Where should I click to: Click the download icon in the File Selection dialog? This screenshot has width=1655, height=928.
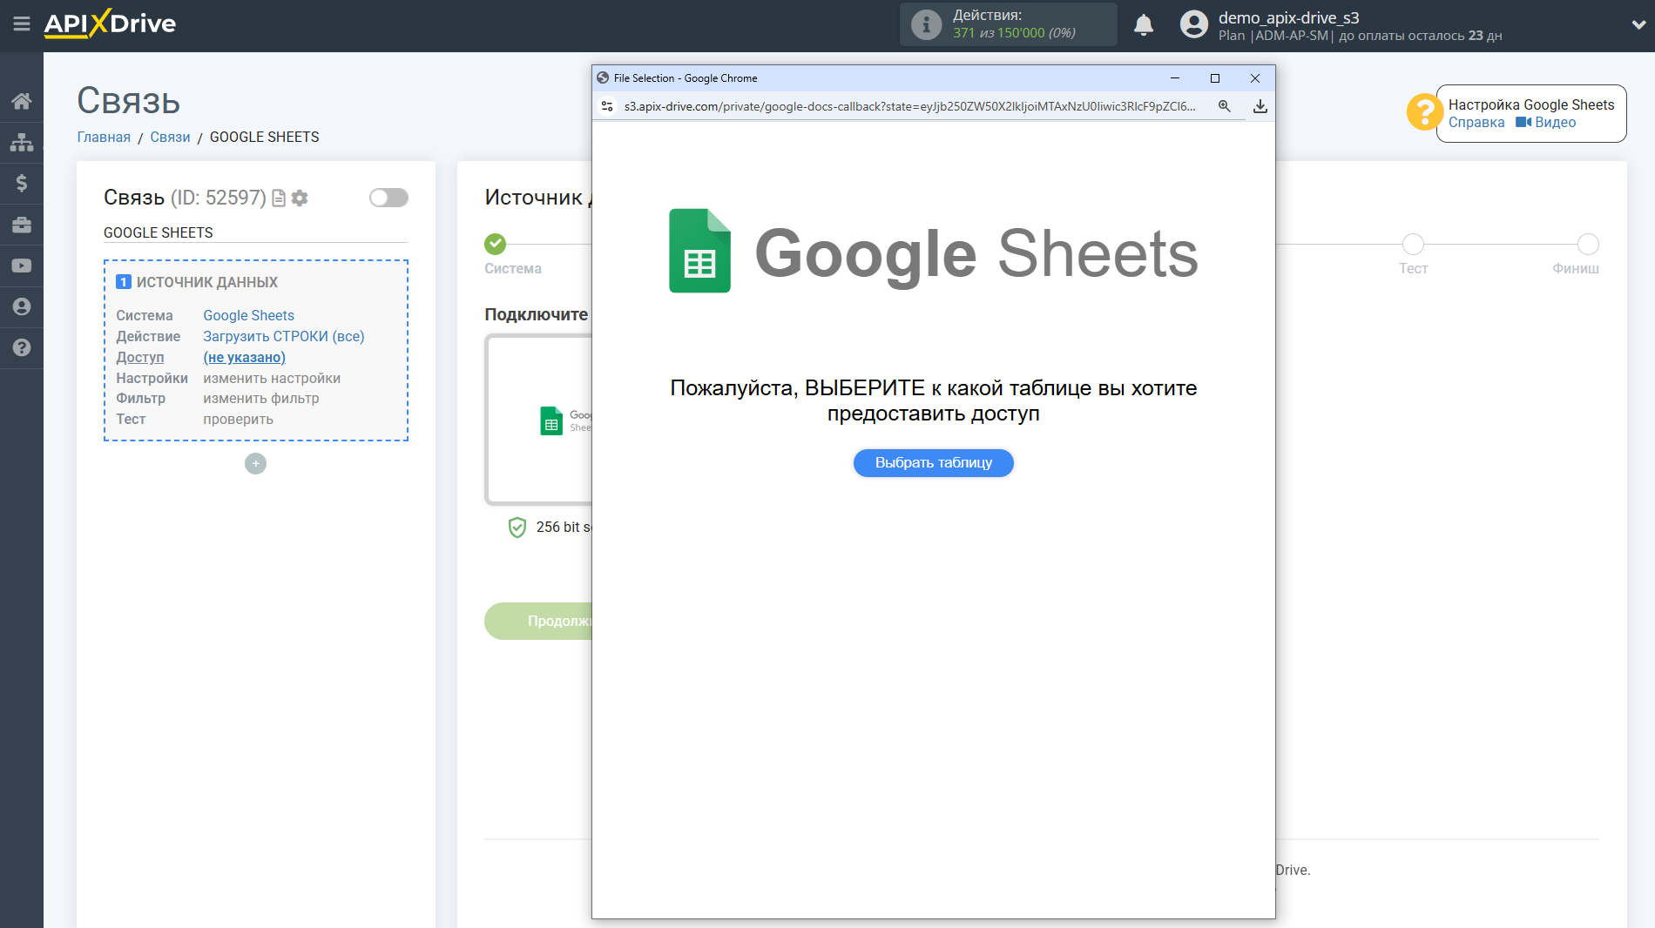coord(1260,105)
